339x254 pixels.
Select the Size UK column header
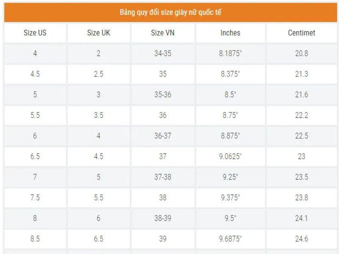tap(99, 33)
